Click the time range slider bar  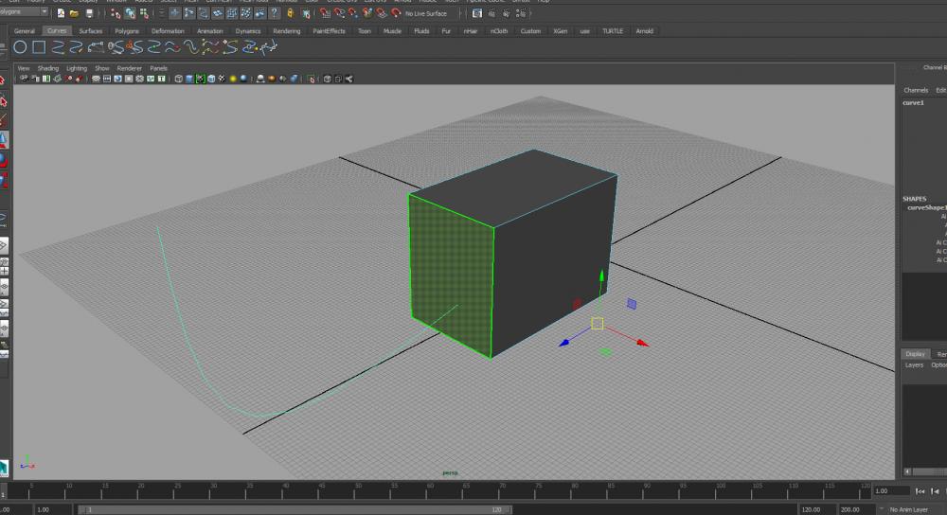pyautogui.click(x=295, y=509)
